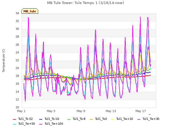Click the green Tul1_Ts-8 legend swatch
Viewport: 172px width, 129px height.
69,119
